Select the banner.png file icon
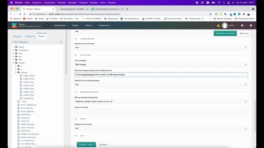This screenshot has height=148, width=264. [x=19, y=114]
